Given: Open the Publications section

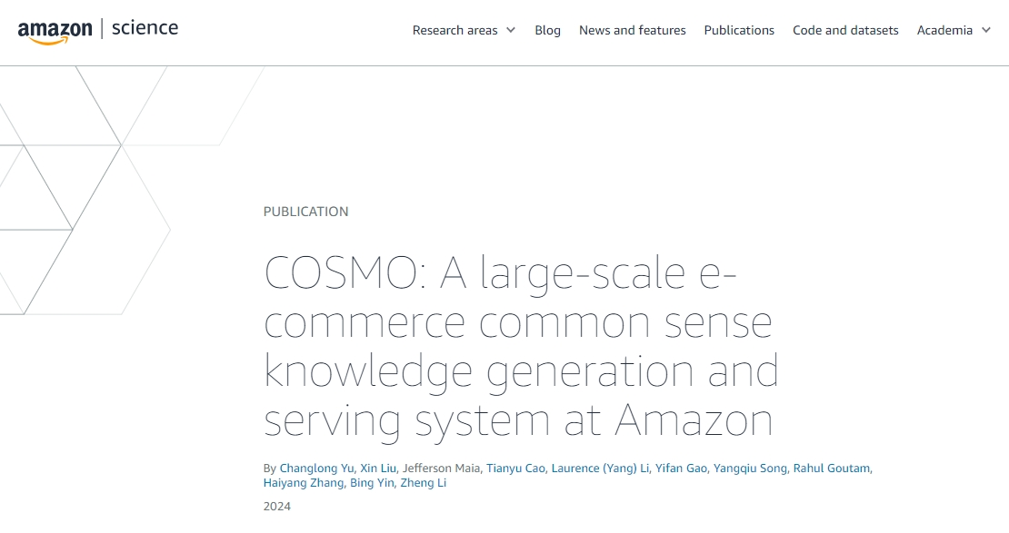Looking at the screenshot, I should tap(739, 30).
